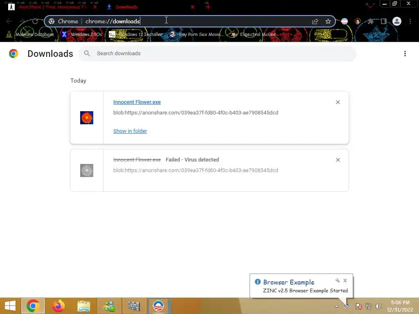The image size is (419, 314).
Task: Switch to the Downloads tab
Action: (x=150, y=7)
